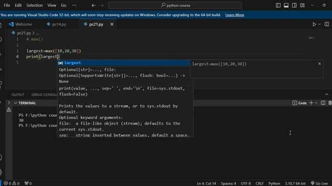Switch to the DEBUG CONSOLE panel tab
The width and height of the screenshot is (332, 186).
pos(44,95)
